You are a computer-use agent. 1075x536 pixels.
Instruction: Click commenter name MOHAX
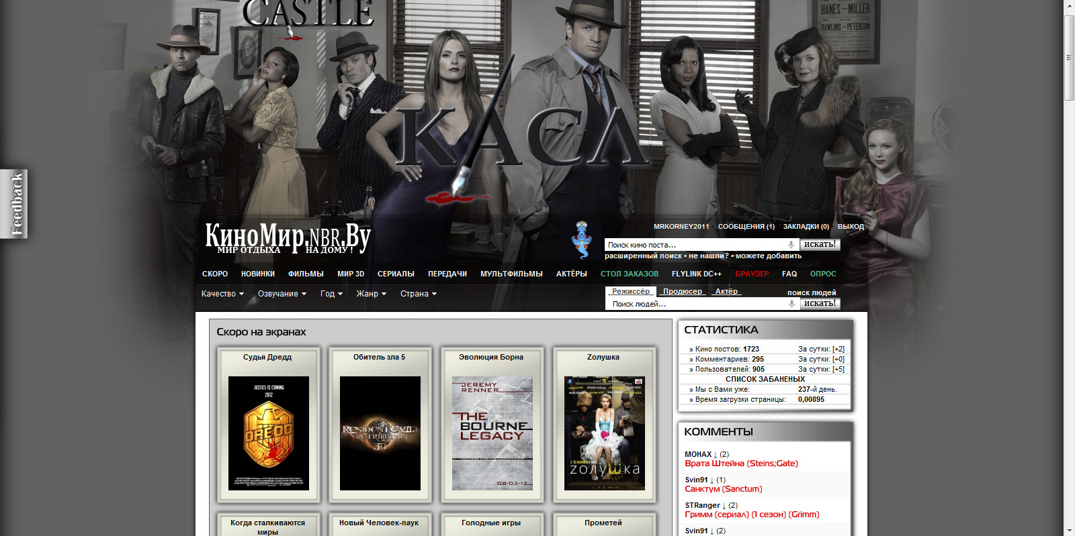click(x=698, y=454)
